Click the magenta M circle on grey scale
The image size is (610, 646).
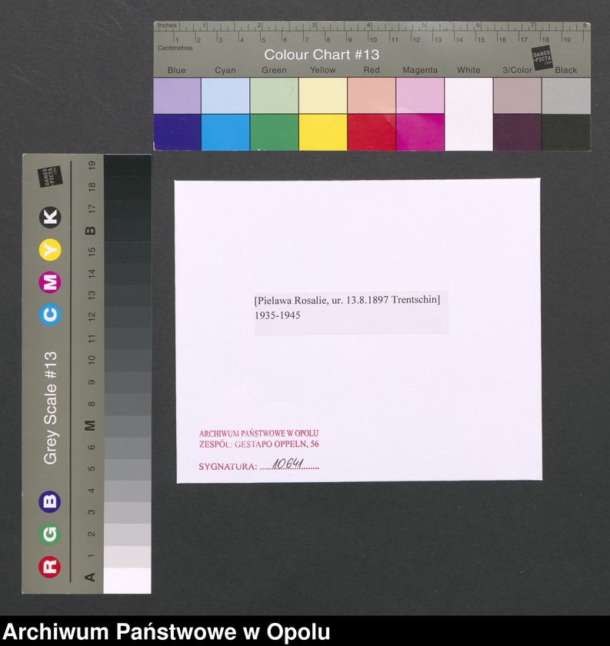click(50, 282)
